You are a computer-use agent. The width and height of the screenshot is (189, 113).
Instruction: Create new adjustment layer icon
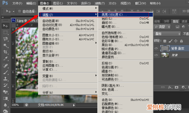tap(183, 87)
